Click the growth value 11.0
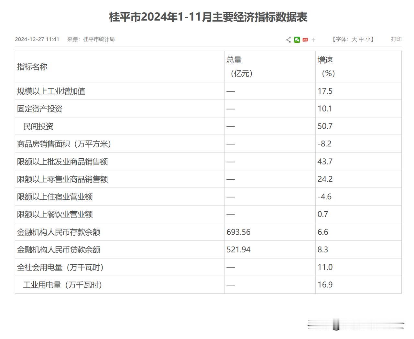The height and width of the screenshot is (339, 414). coord(325,267)
